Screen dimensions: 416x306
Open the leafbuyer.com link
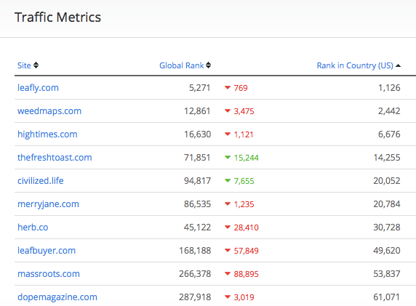point(47,251)
